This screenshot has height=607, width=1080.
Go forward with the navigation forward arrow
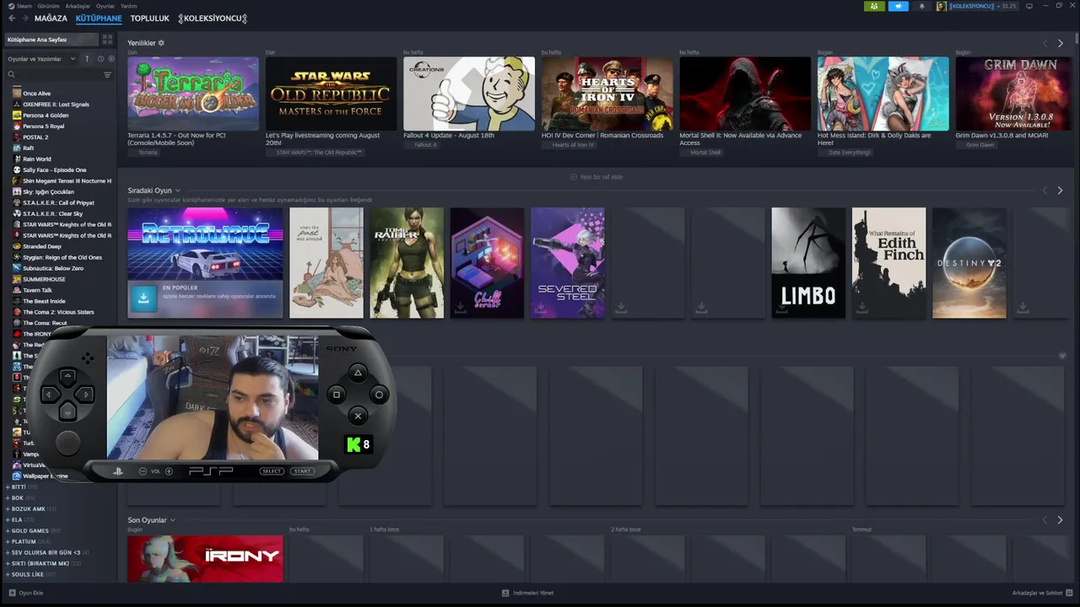point(24,18)
